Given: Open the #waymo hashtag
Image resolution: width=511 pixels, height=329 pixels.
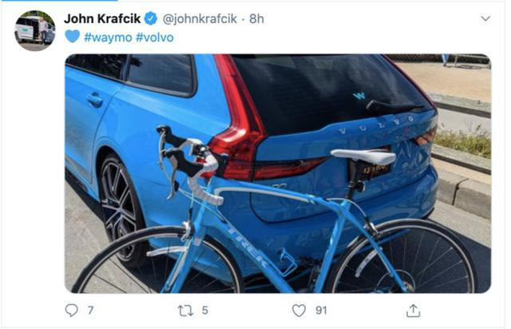Looking at the screenshot, I should pyautogui.click(x=109, y=37).
